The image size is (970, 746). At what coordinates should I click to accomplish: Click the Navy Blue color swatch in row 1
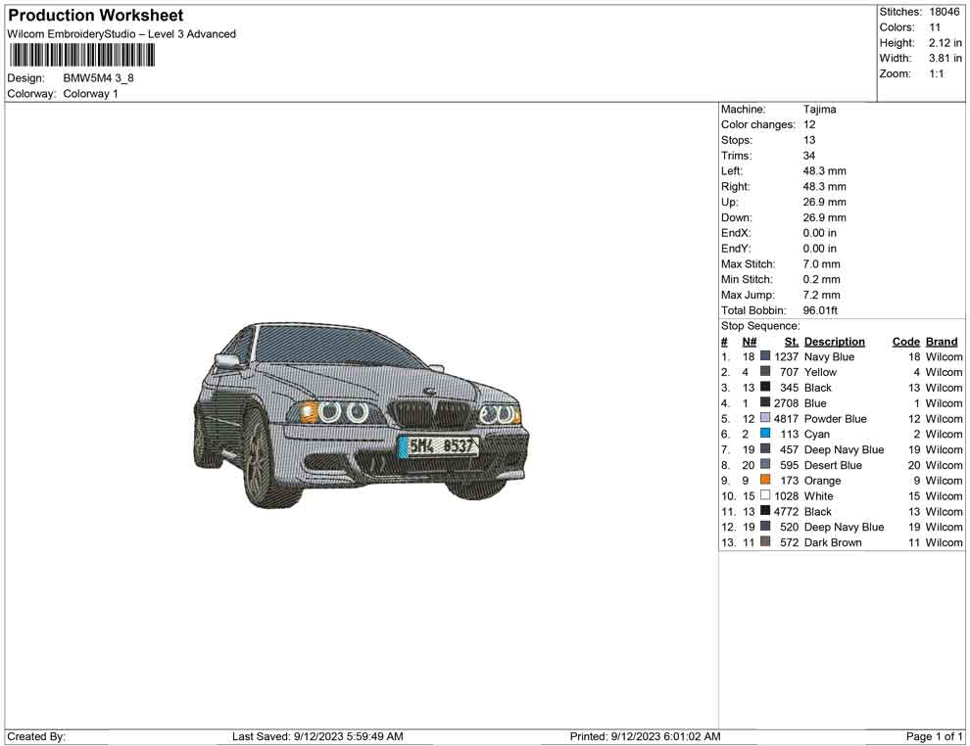coord(765,356)
